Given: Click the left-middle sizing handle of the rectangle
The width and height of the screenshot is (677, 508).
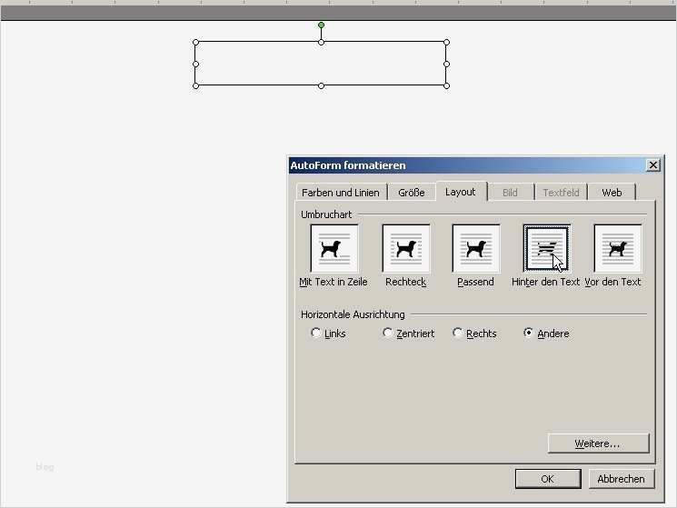Looking at the screenshot, I should 195,65.
